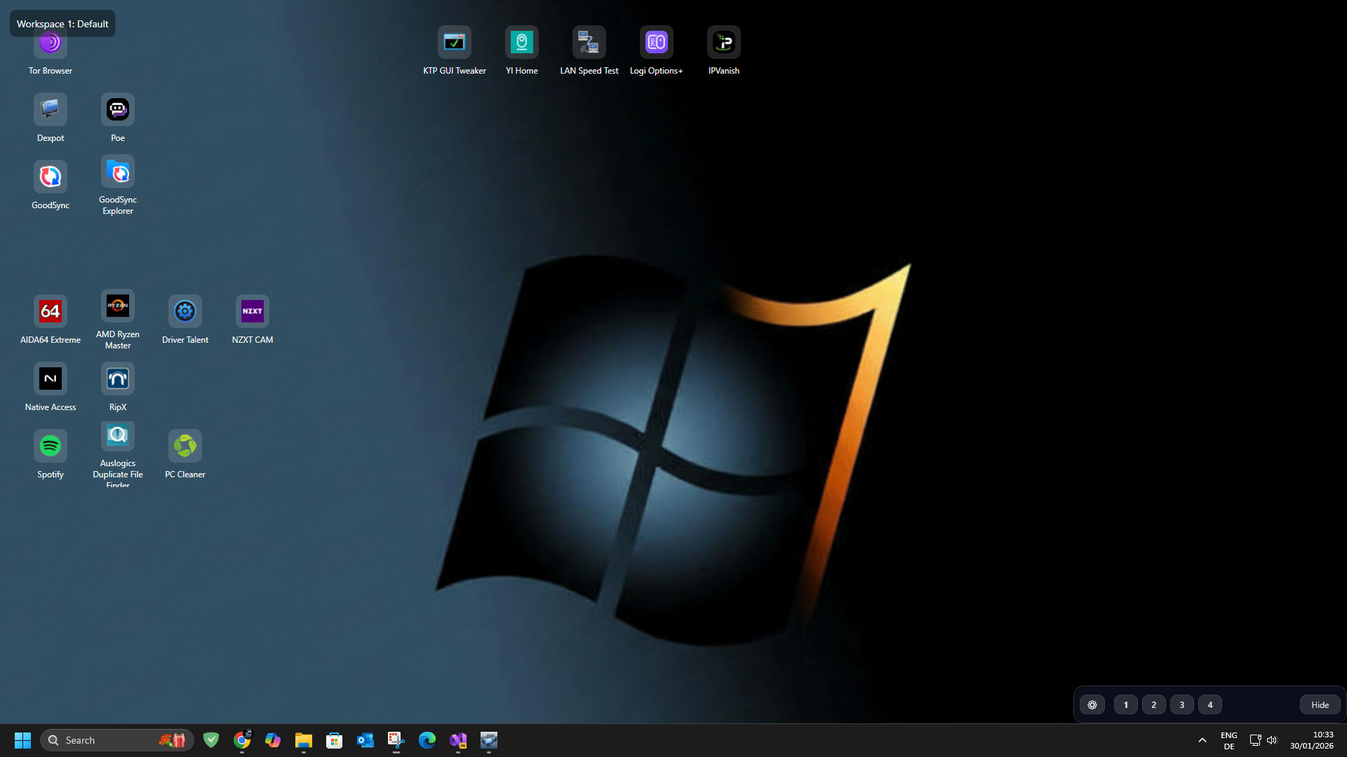Viewport: 1347px width, 757px height.
Task: Open Tor Browser from the desktop
Action: click(50, 42)
